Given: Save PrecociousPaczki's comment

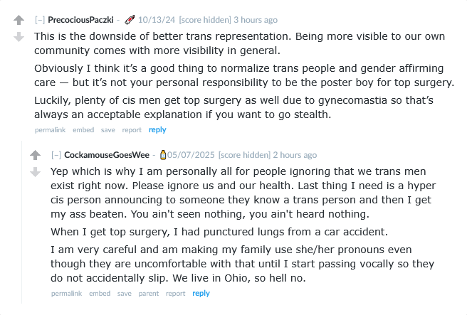Looking at the screenshot, I should tap(107, 129).
